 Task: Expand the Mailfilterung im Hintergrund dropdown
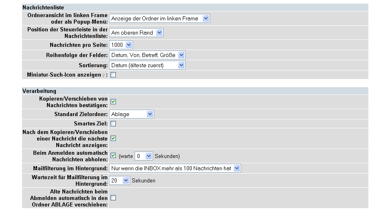175,168
